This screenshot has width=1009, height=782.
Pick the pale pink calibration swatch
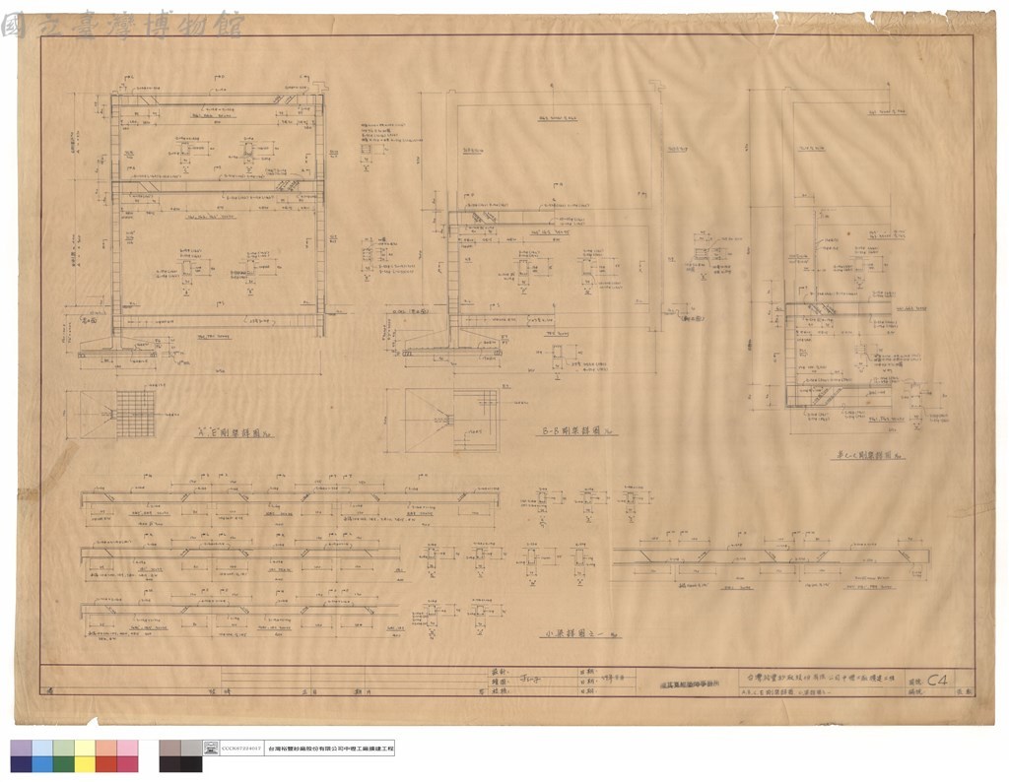point(127,748)
